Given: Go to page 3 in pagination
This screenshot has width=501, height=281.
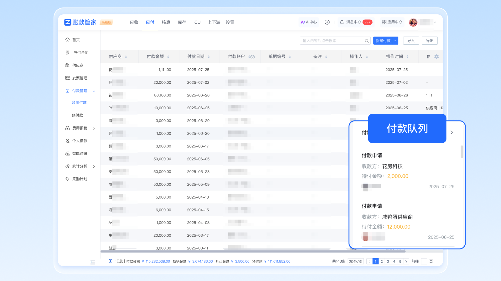Looking at the screenshot, I should (x=388, y=262).
